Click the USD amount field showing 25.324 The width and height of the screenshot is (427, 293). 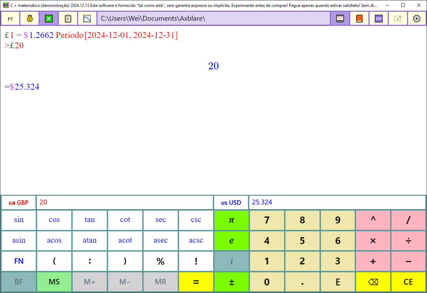click(x=337, y=203)
